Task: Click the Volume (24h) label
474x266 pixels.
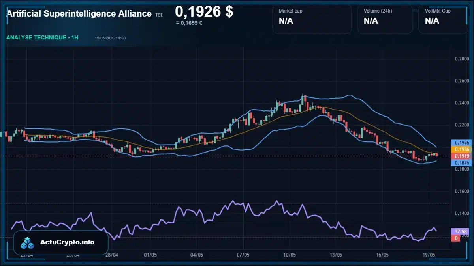Action: click(378, 11)
